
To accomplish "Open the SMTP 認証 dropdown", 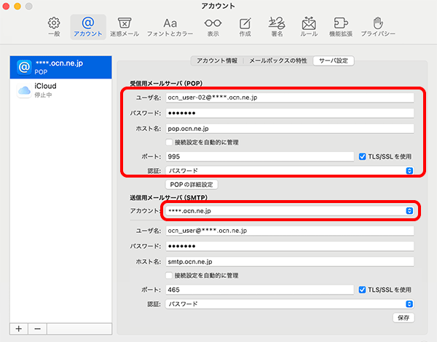I will (x=290, y=304).
